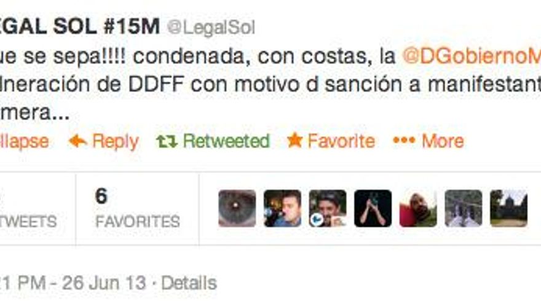This screenshot has width=541, height=304.
Task: Open tweet Details link
Action: [189, 283]
